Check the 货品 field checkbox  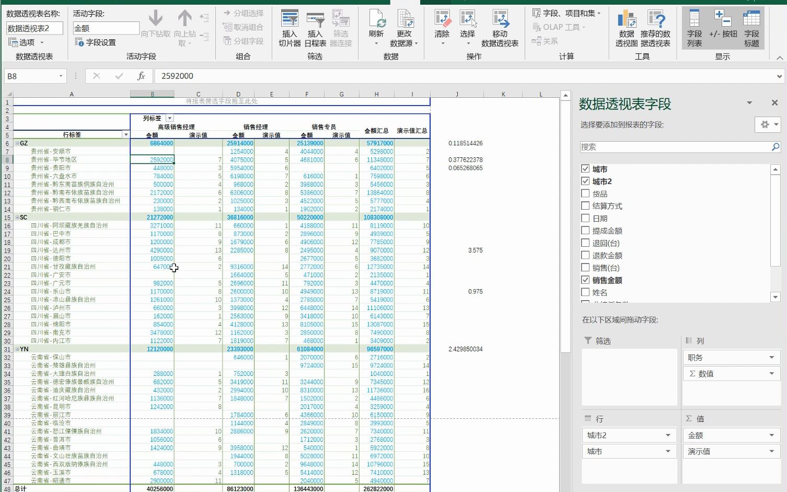click(585, 193)
